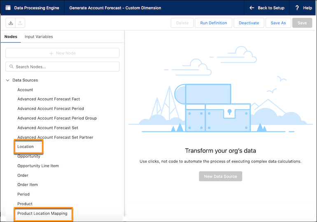Click the Data Sources heading text
The image size is (317, 222).
[25, 80]
